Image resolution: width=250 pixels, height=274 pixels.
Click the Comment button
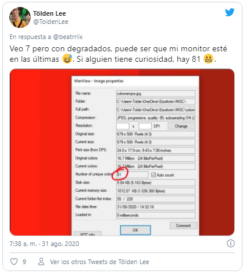point(183,226)
